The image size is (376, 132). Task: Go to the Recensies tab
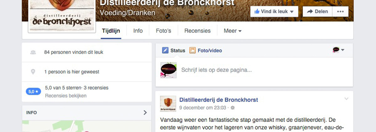[x=197, y=31]
